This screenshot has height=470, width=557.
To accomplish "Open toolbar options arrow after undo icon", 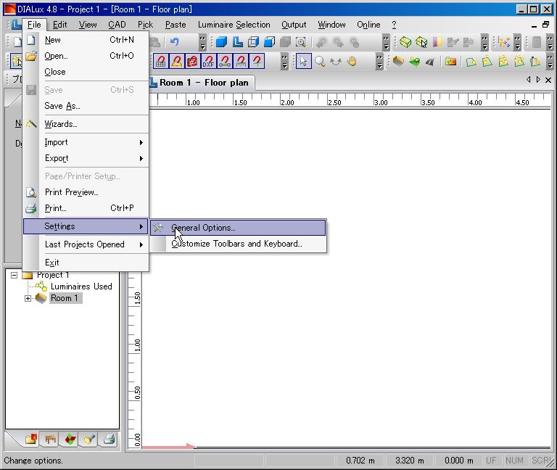I will click(x=202, y=42).
